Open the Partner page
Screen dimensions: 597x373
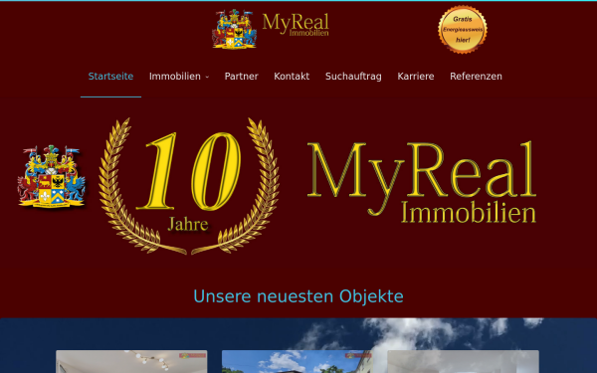[x=242, y=77]
